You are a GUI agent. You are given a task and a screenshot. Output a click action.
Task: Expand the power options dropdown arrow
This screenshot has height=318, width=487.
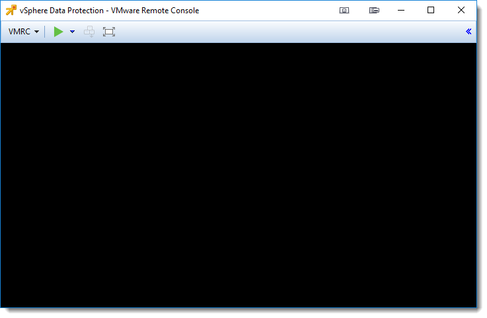click(73, 32)
